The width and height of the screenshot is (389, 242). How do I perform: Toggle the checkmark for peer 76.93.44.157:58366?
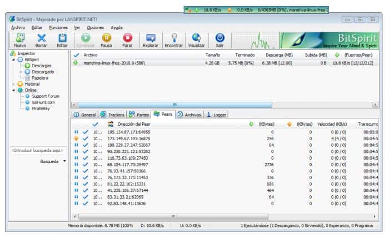[86, 171]
